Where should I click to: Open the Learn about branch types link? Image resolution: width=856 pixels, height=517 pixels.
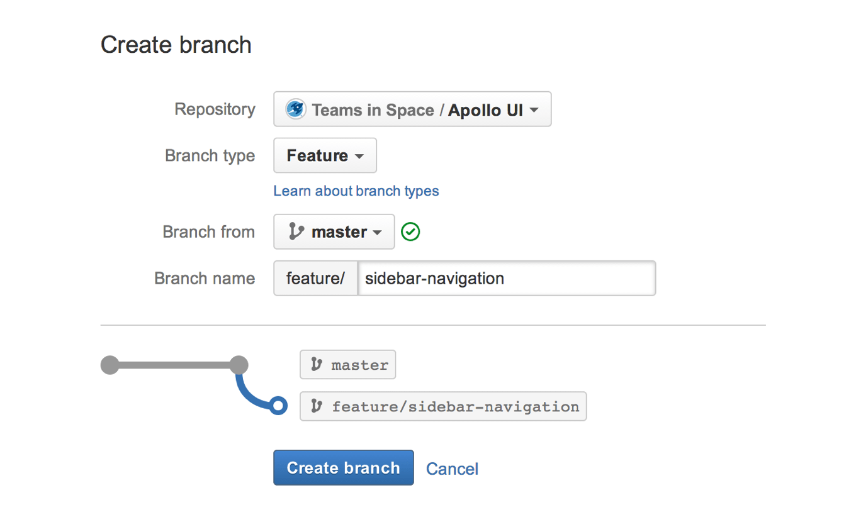(356, 191)
